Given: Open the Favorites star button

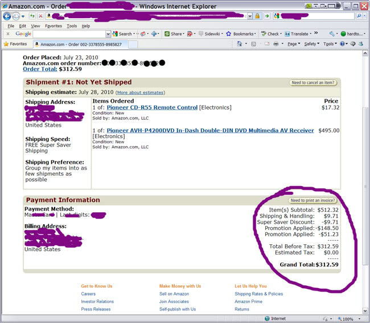Looking at the screenshot, I should [15, 44].
